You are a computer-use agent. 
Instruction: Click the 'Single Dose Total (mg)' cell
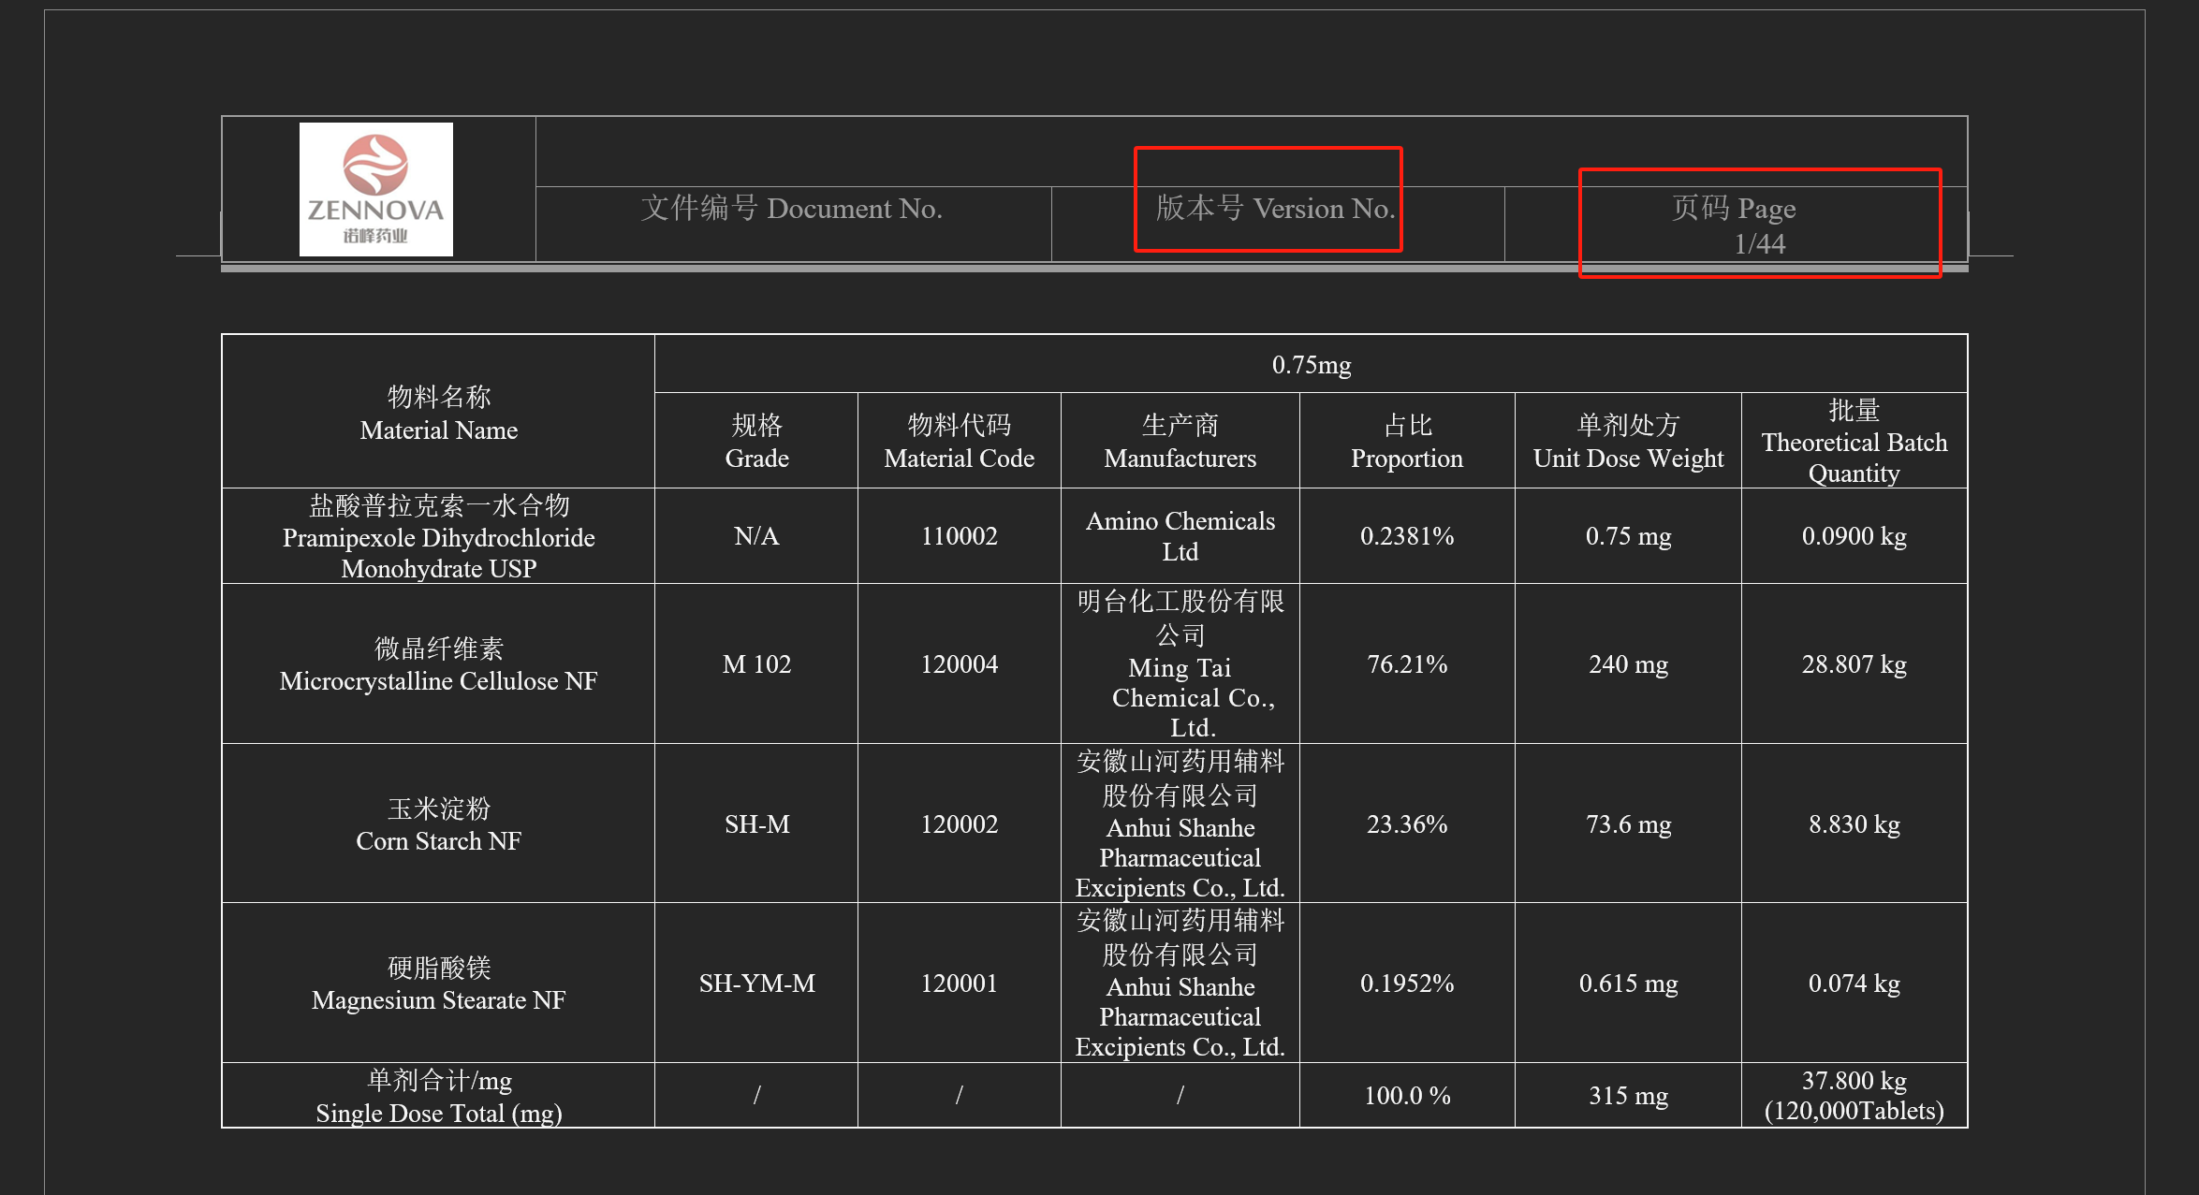(x=438, y=1096)
